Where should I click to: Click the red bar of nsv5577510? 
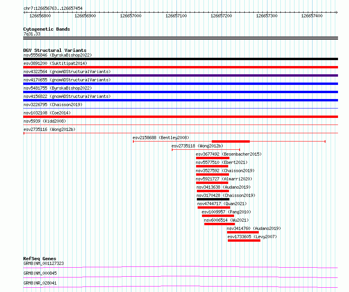pos(212,166)
